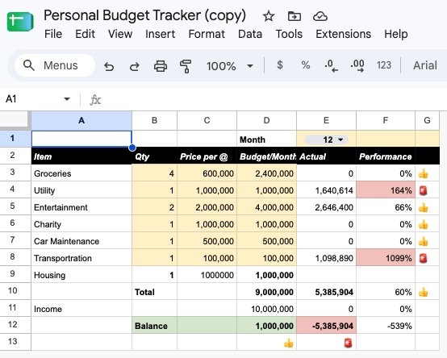Decrease decimal places
The height and width of the screenshot is (358, 447).
(x=332, y=65)
